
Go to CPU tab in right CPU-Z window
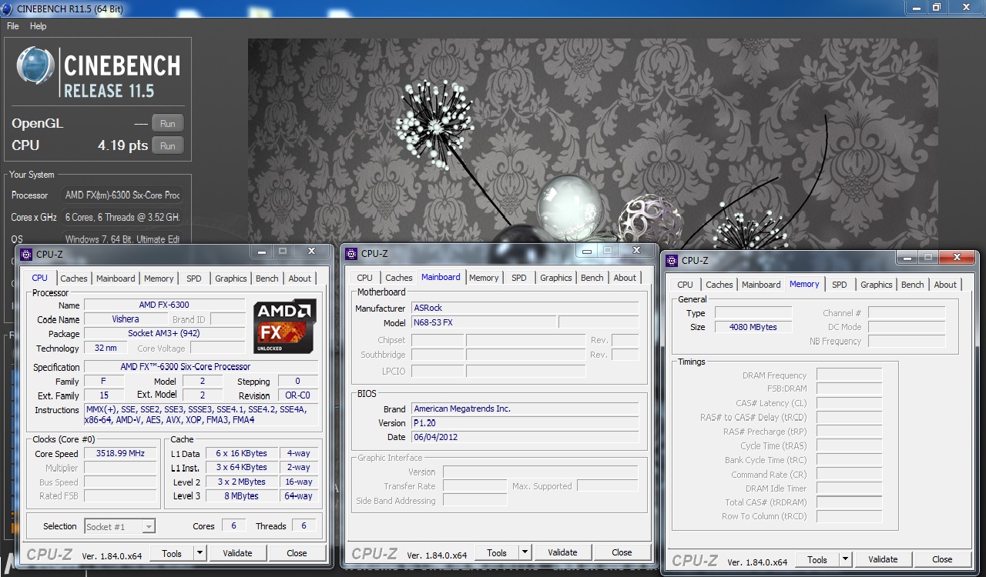point(686,285)
